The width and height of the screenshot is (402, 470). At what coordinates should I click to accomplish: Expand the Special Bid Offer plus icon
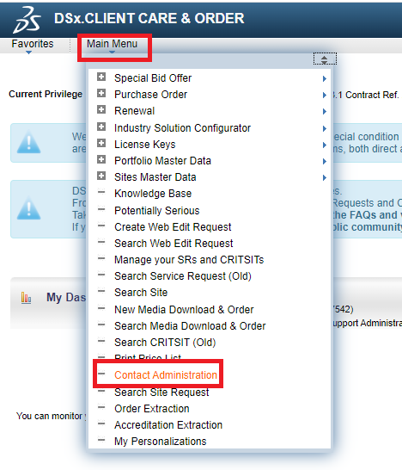[101, 77]
